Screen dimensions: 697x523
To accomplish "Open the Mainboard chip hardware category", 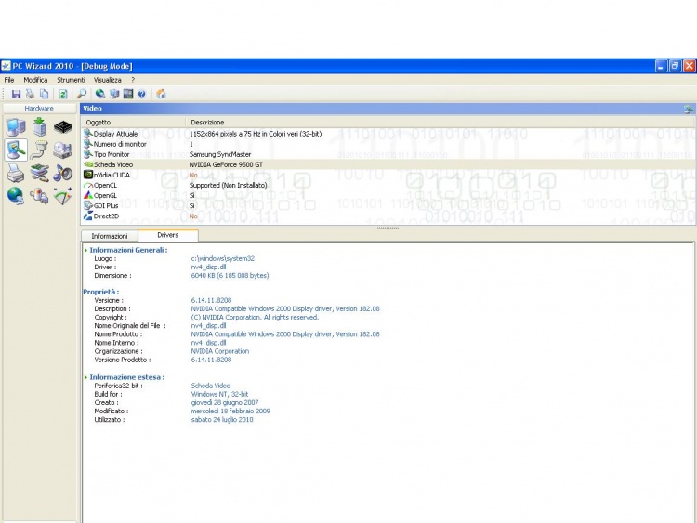I will [62, 128].
